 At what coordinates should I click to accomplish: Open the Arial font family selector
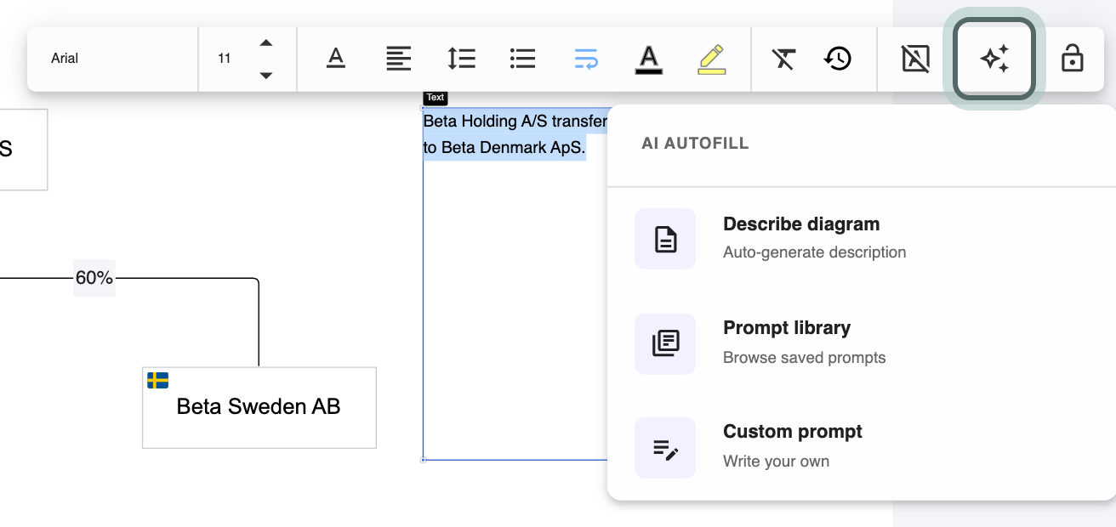coord(113,59)
